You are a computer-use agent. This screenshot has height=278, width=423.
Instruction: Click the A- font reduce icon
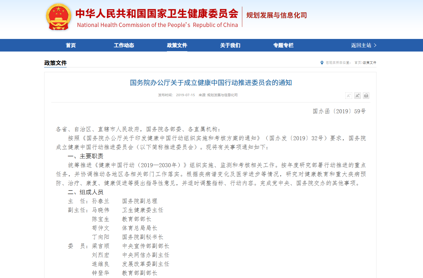click(349, 95)
